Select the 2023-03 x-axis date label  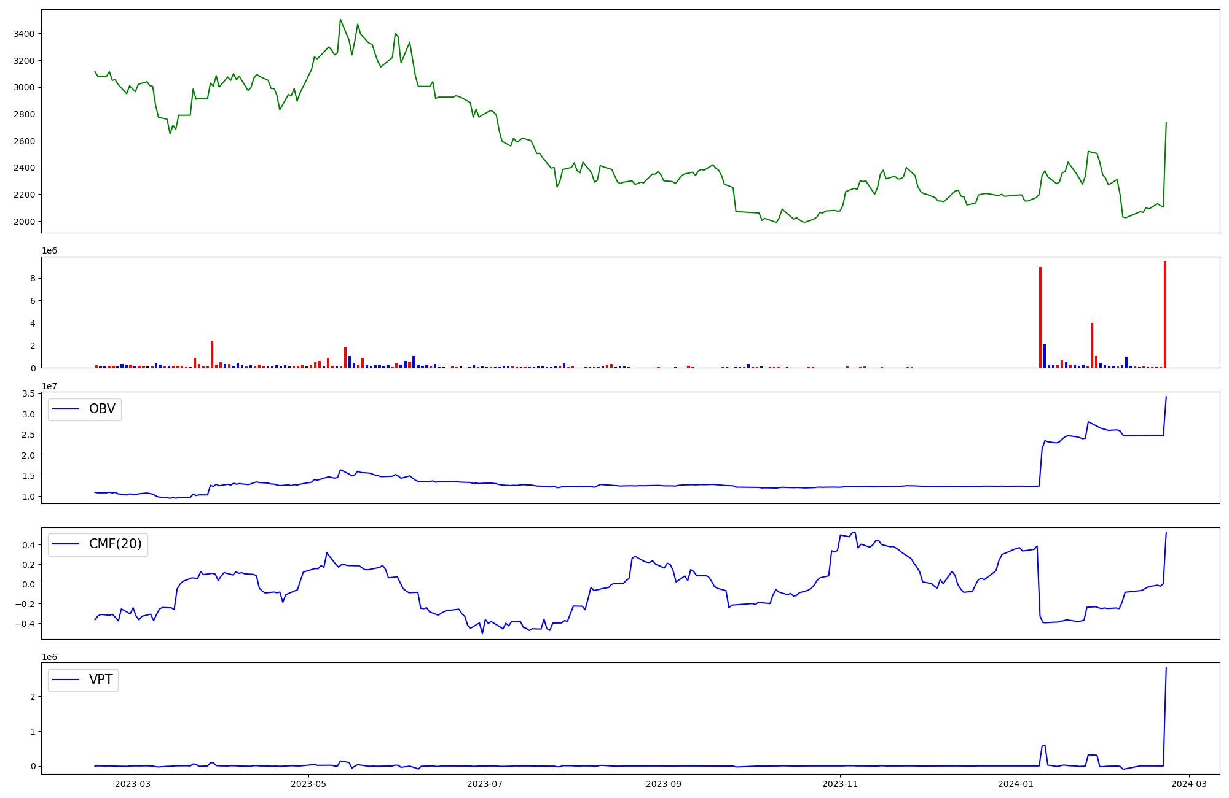(133, 784)
